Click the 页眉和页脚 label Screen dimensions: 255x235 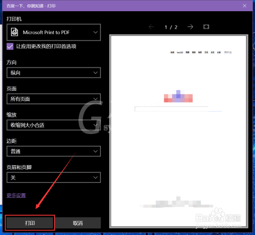pyautogui.click(x=19, y=167)
